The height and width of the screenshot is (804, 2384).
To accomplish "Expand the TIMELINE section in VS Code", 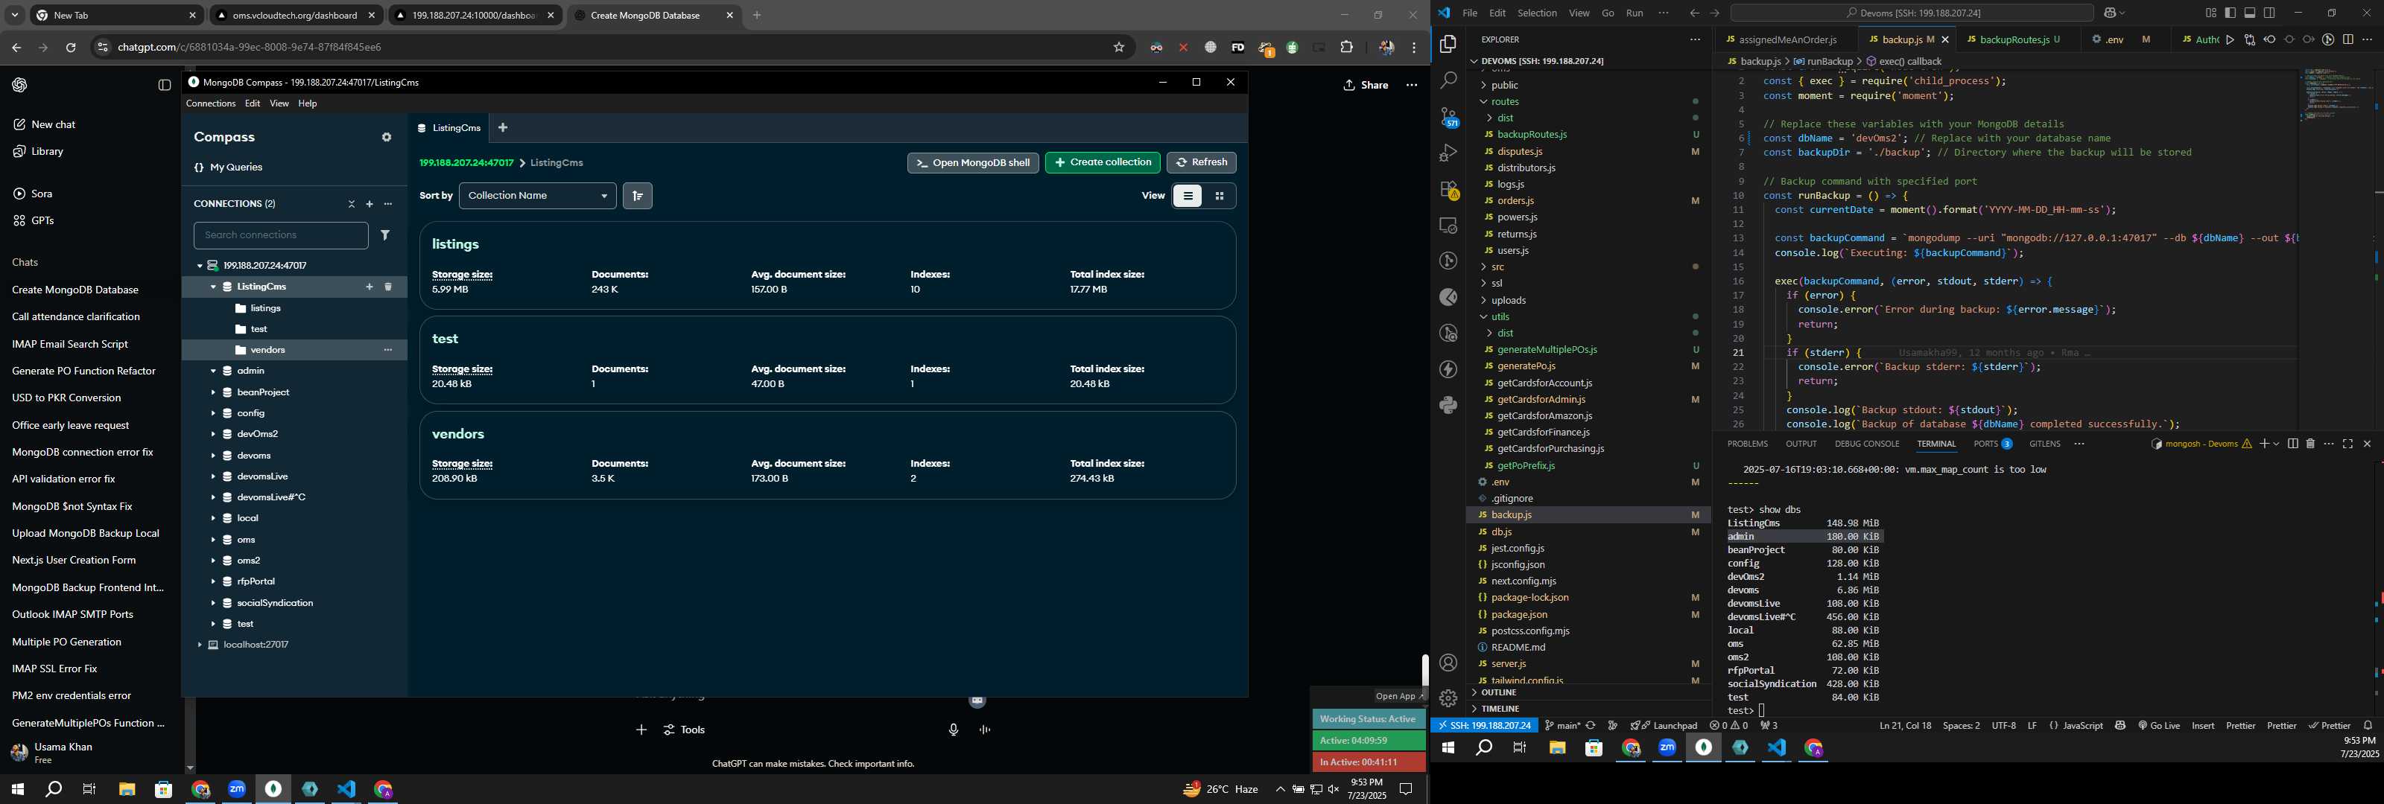I will click(x=1499, y=709).
